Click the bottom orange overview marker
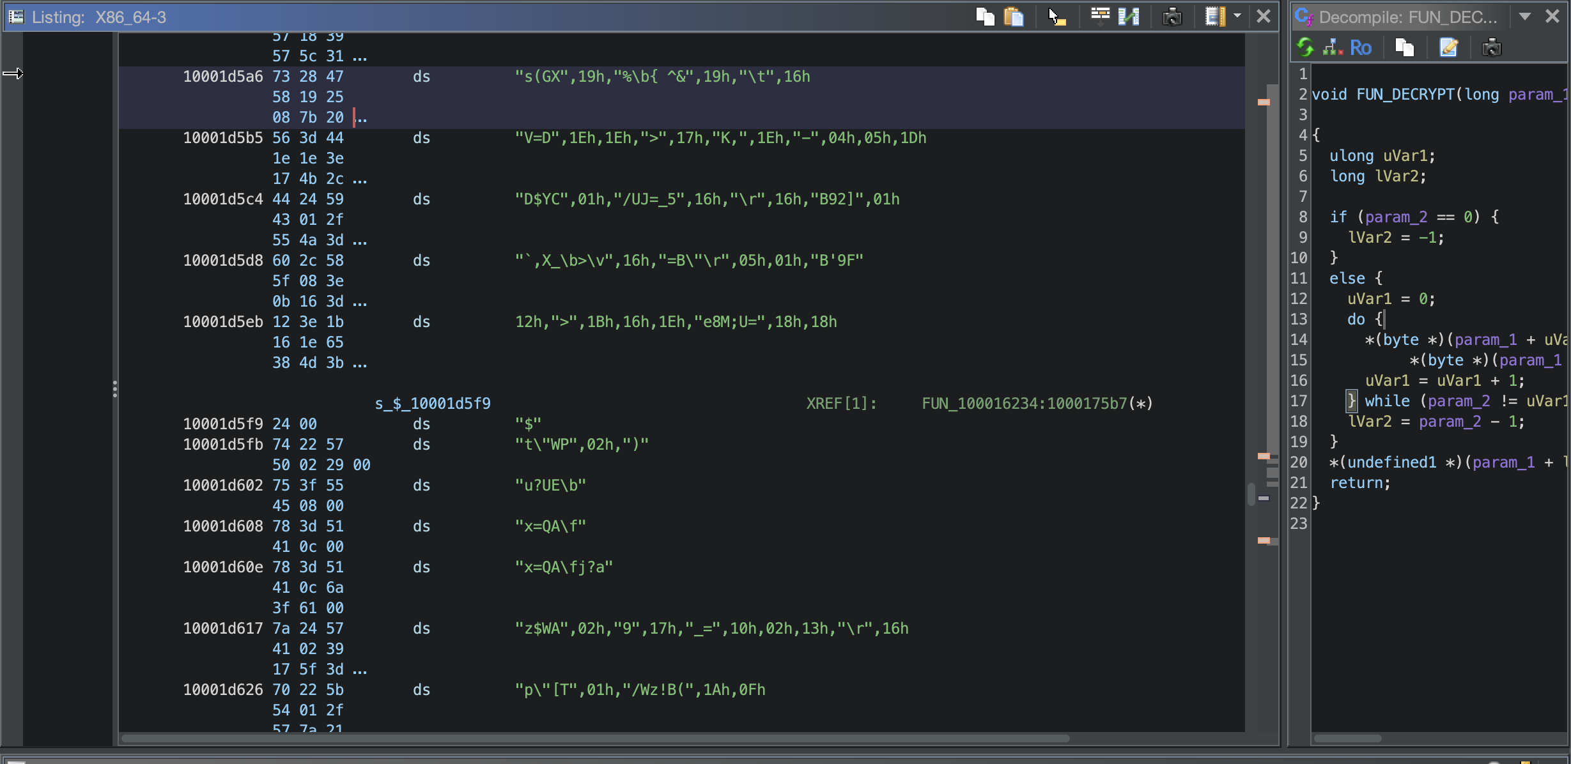This screenshot has width=1571, height=764. click(1264, 540)
